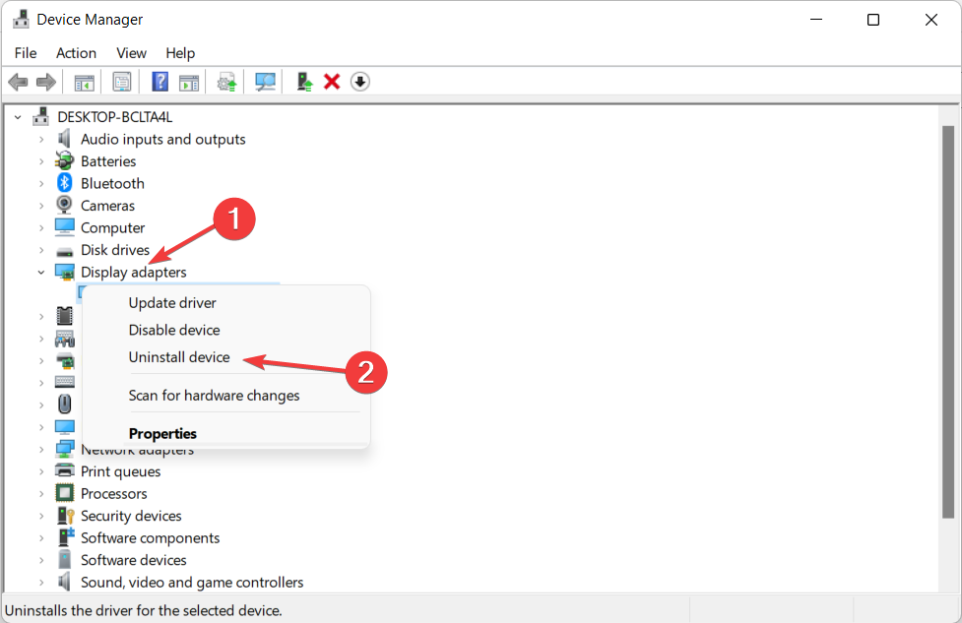Expand the Bluetooth category
Viewport: 962px width, 623px height.
pyautogui.click(x=41, y=184)
